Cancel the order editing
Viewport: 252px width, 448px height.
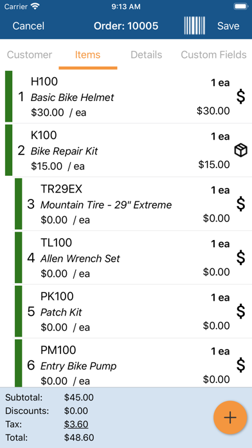click(x=28, y=26)
